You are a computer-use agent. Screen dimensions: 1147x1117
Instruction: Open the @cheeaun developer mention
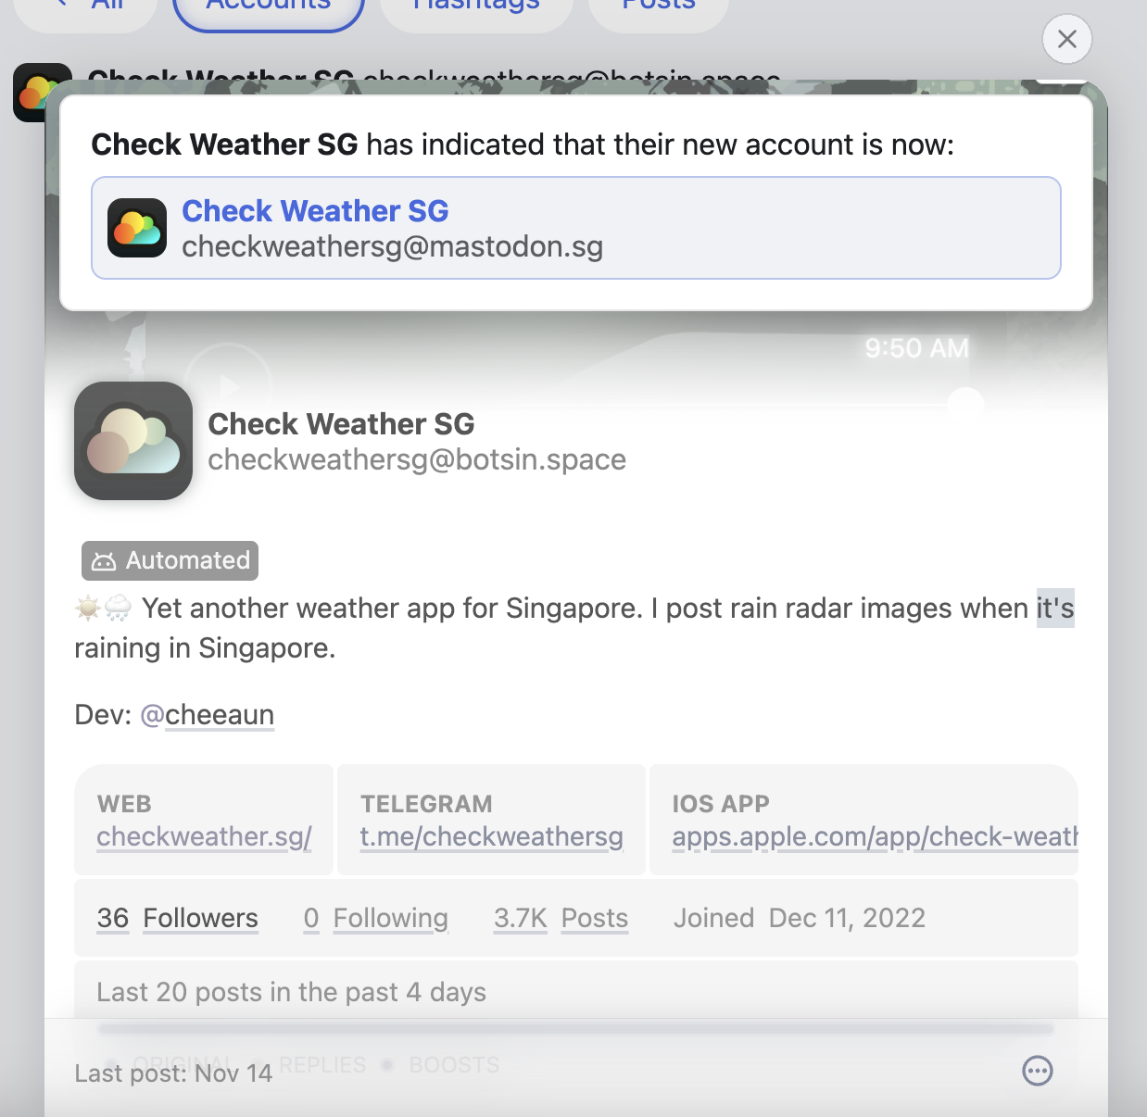(207, 715)
